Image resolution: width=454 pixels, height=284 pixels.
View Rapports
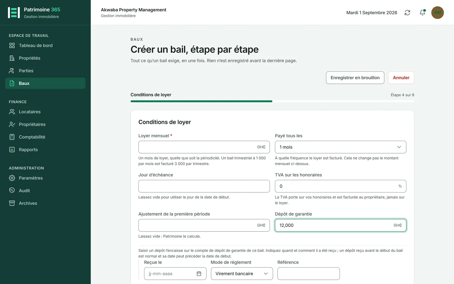click(45, 150)
